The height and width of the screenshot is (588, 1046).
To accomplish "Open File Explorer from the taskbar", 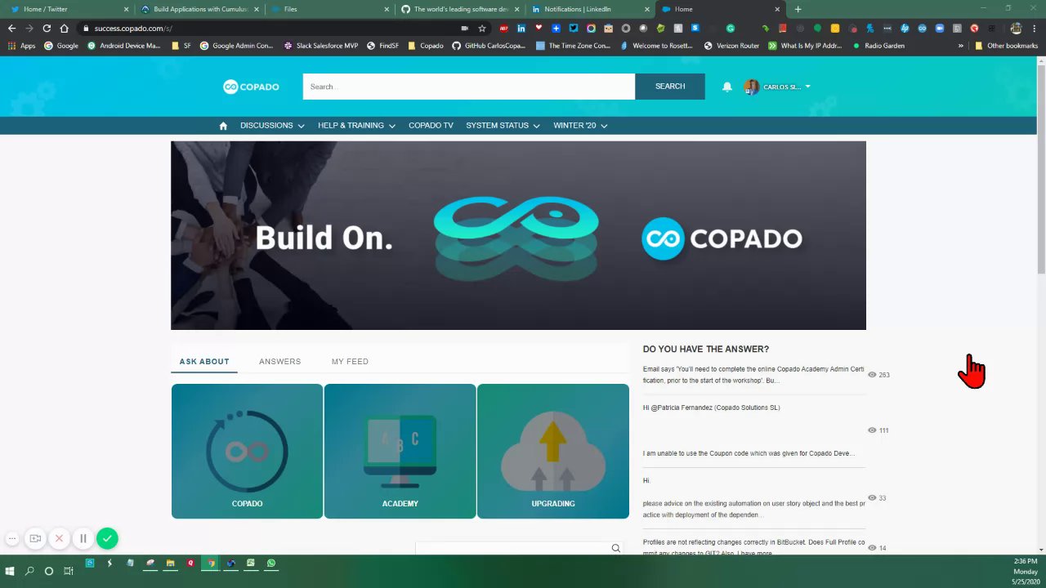I will tap(170, 563).
